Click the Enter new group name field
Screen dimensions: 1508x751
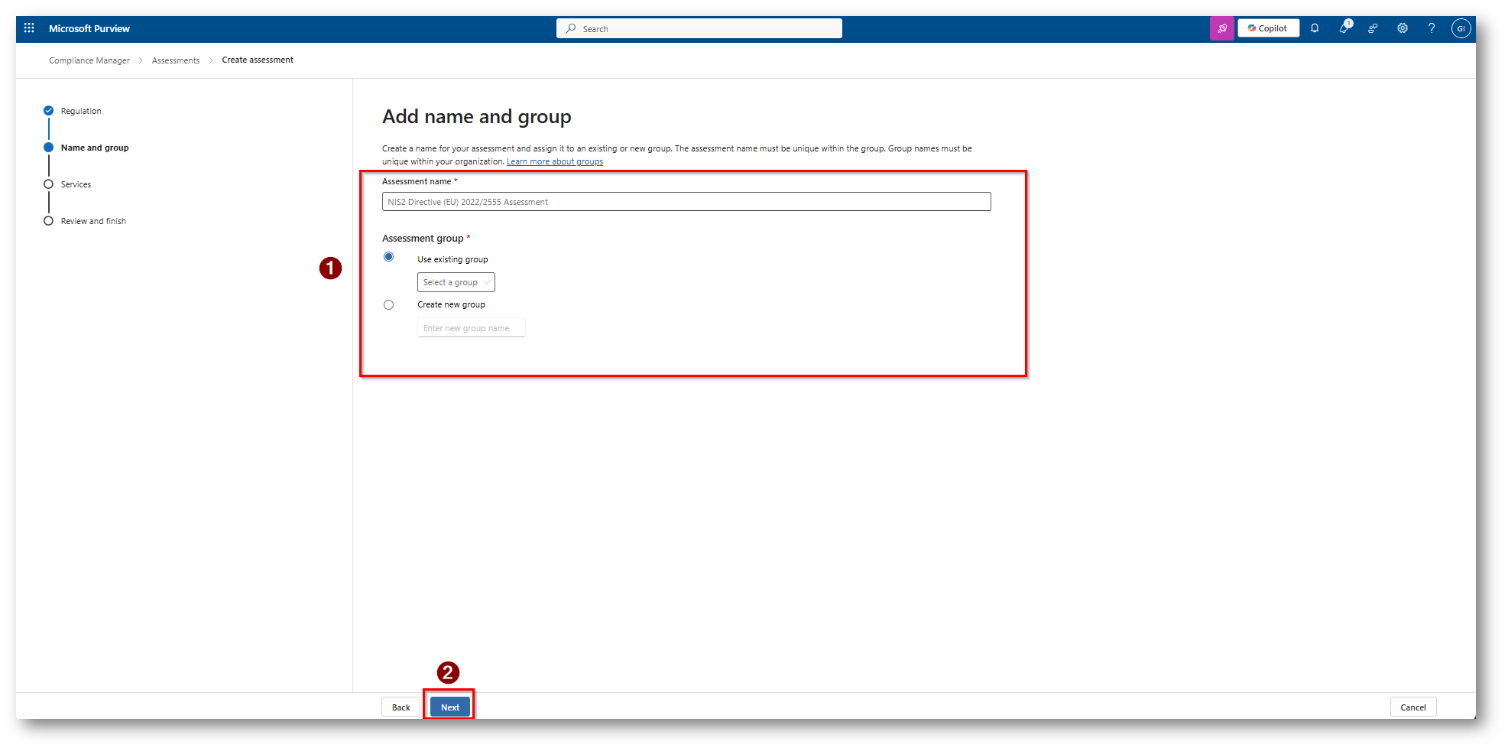(x=472, y=328)
